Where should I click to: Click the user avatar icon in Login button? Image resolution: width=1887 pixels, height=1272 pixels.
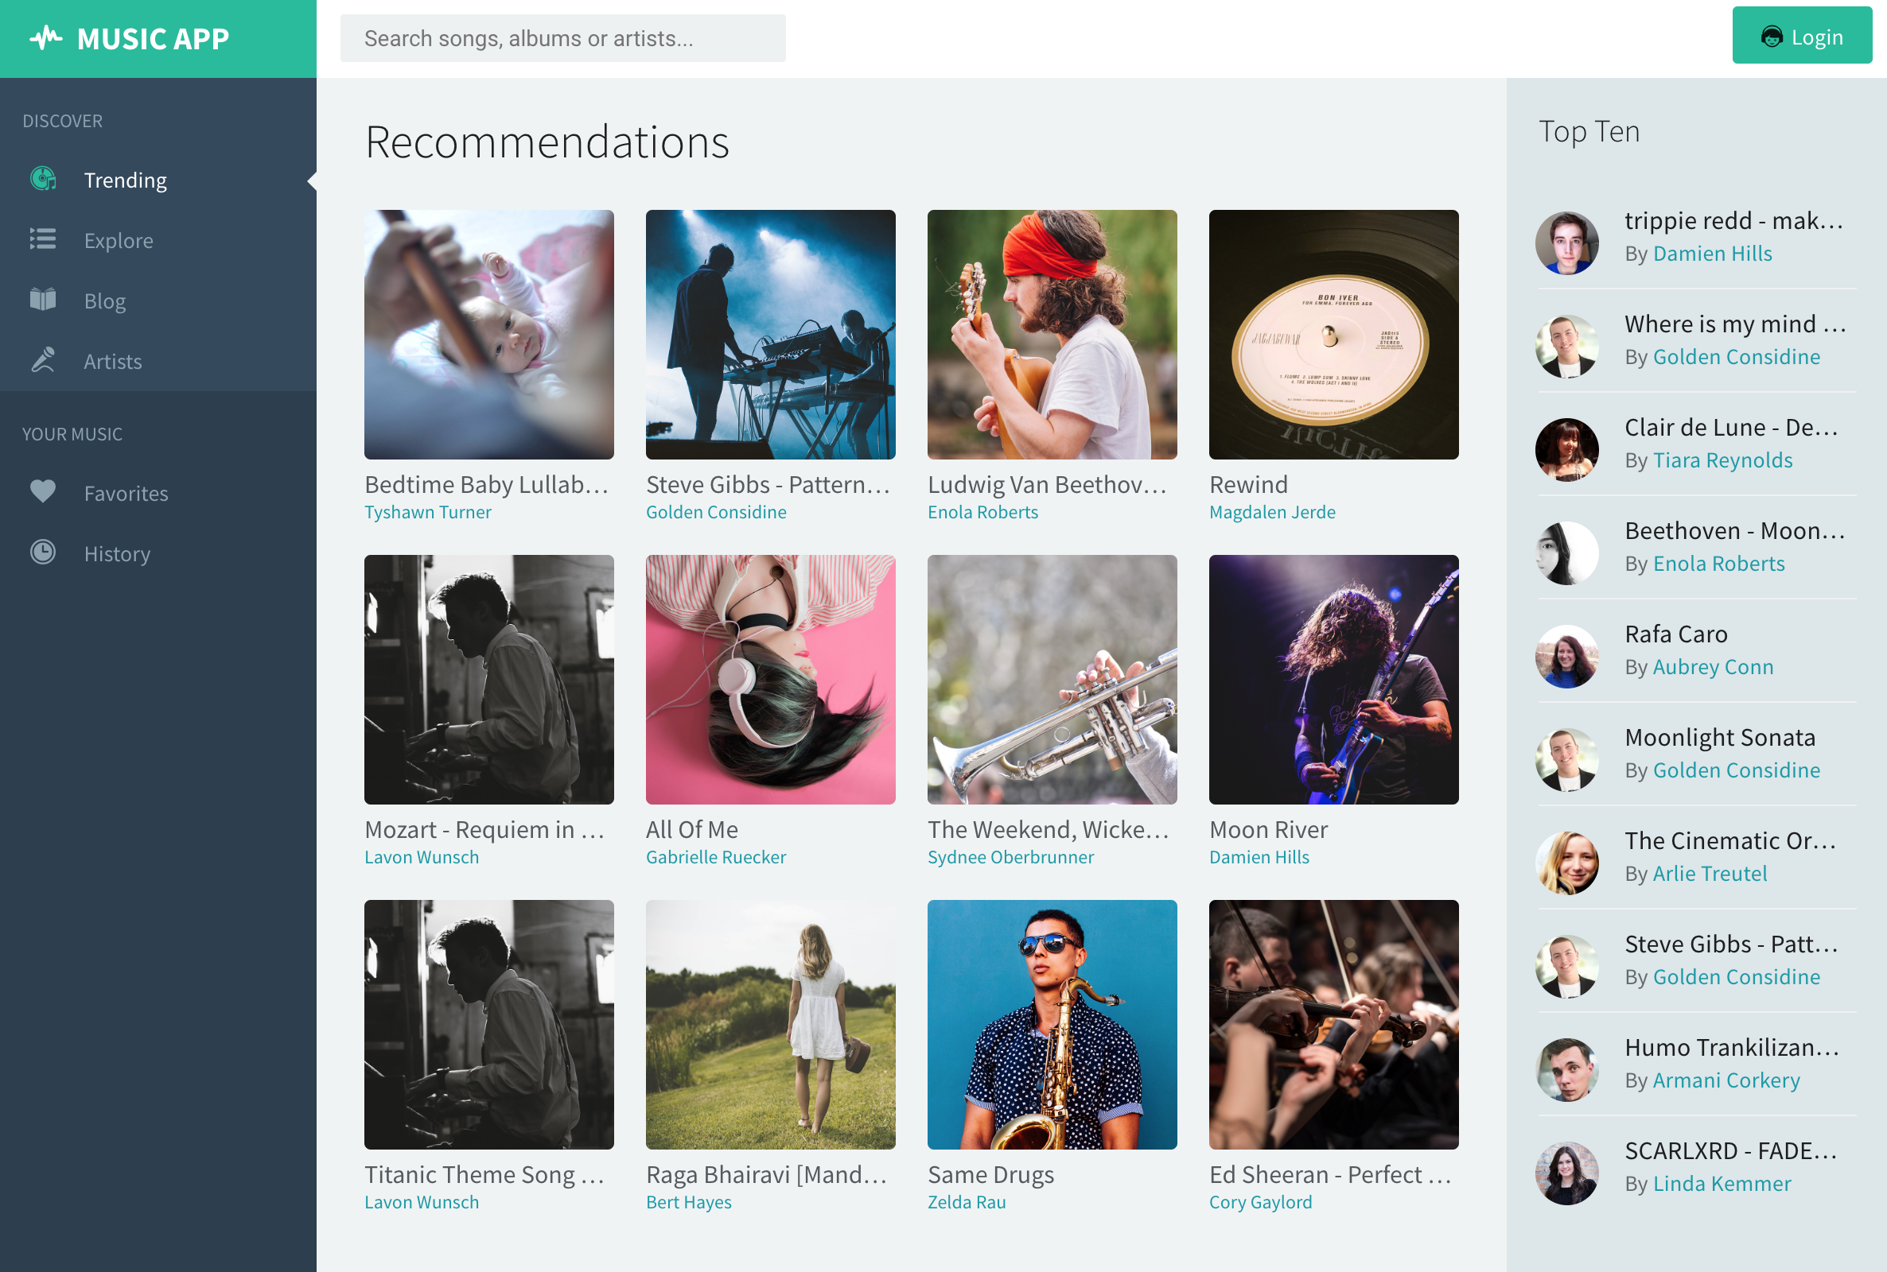coord(1772,37)
